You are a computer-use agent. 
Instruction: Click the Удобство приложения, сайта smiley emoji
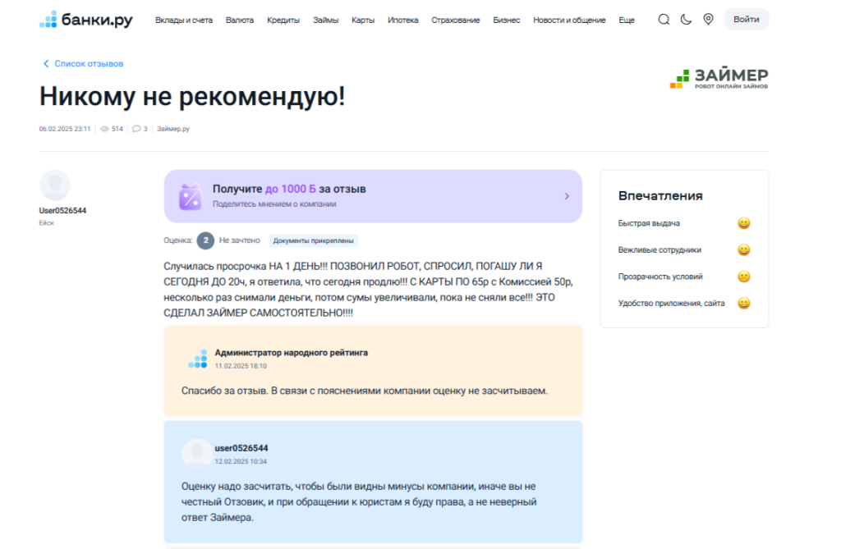point(743,304)
